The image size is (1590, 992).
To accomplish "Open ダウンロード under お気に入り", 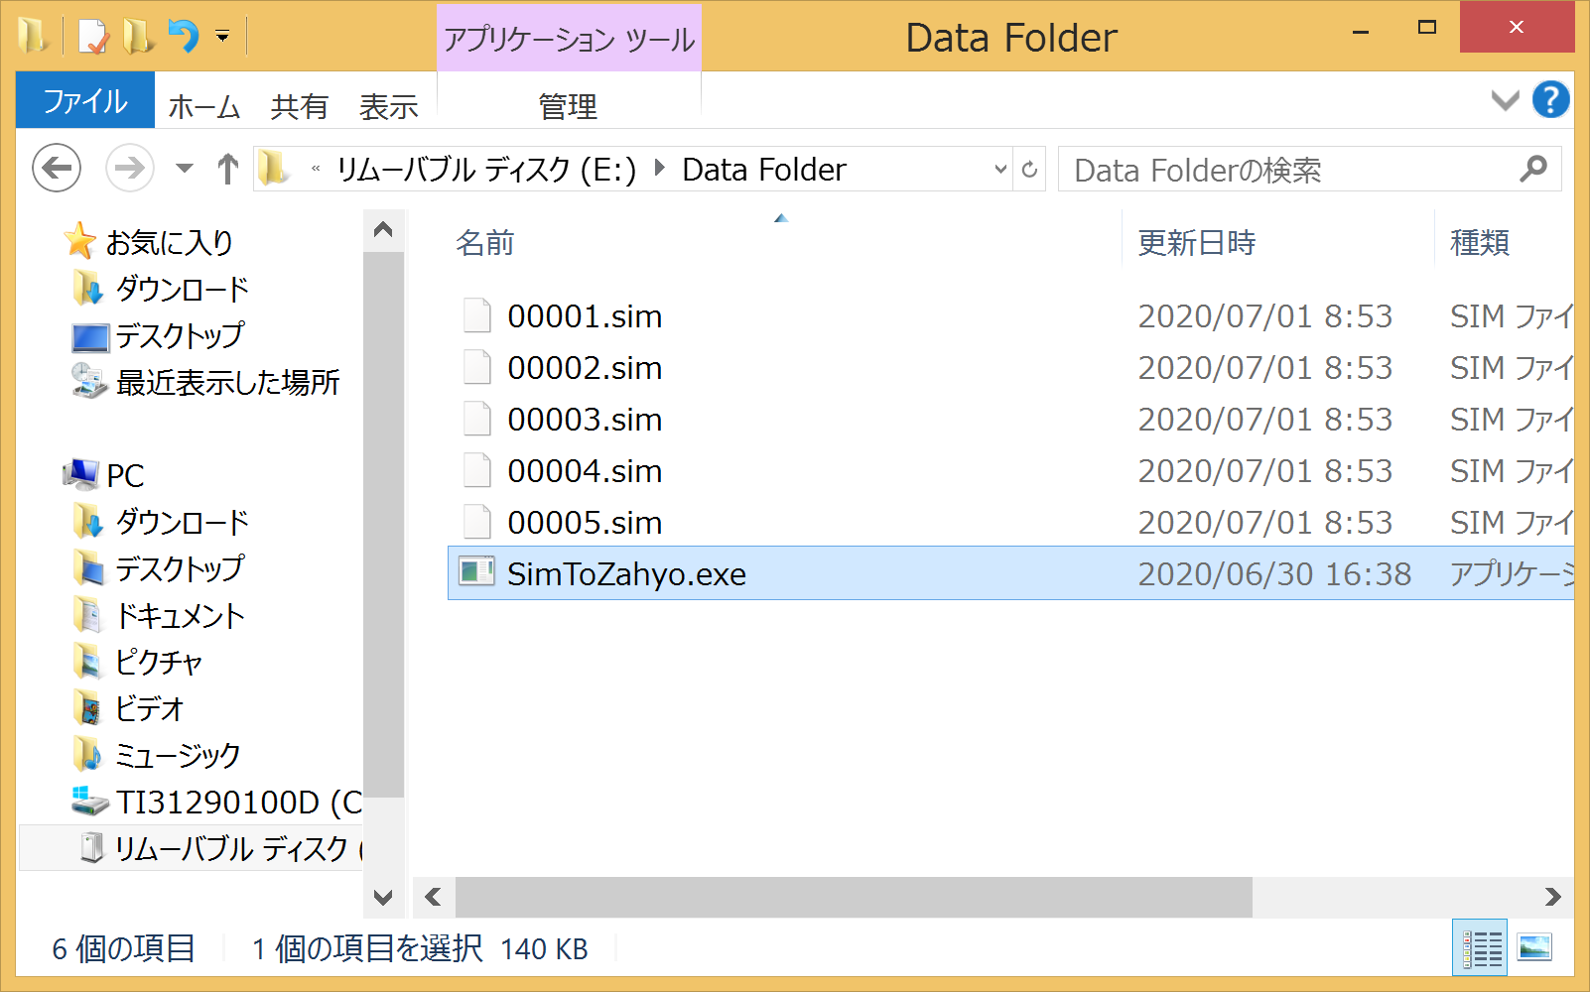I will pos(182,289).
